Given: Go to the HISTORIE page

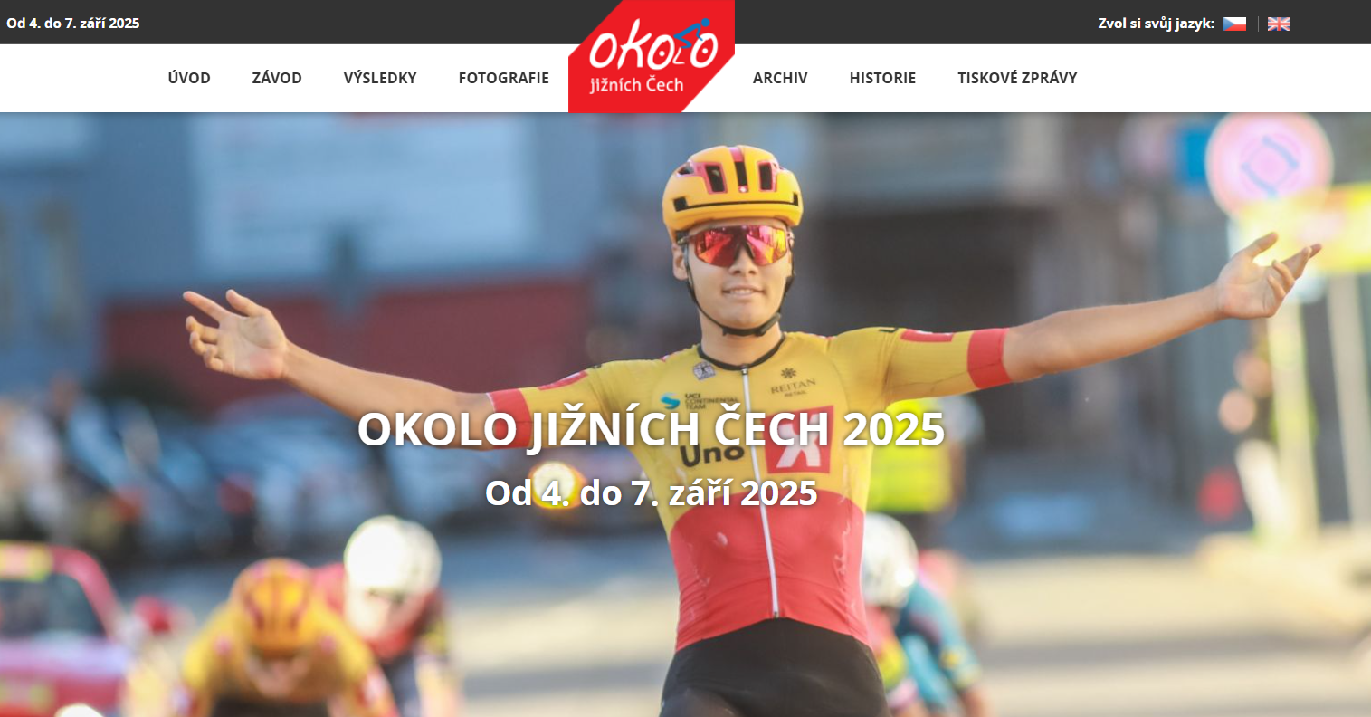Looking at the screenshot, I should [882, 78].
